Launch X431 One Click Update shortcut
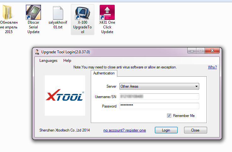 coord(107,12)
